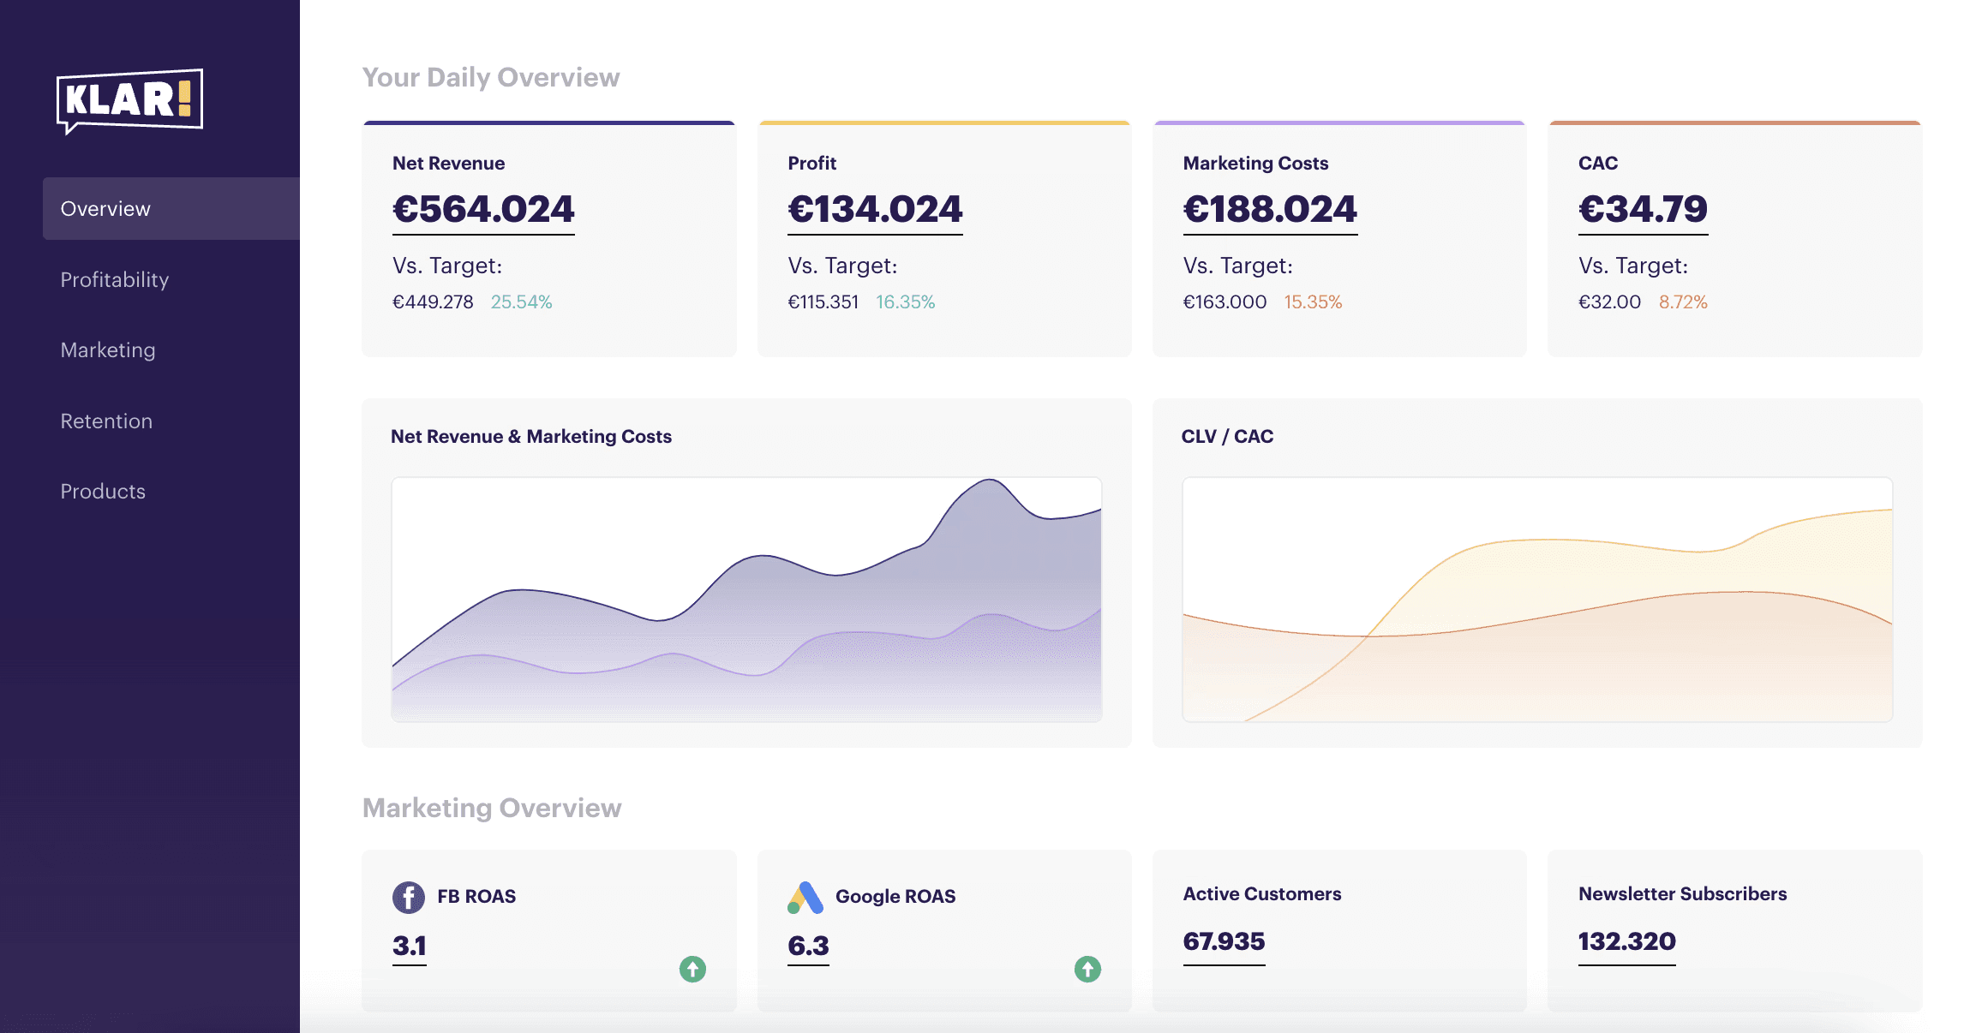The image size is (1988, 1033).
Task: Open the Overview section in sidebar
Action: (171, 208)
